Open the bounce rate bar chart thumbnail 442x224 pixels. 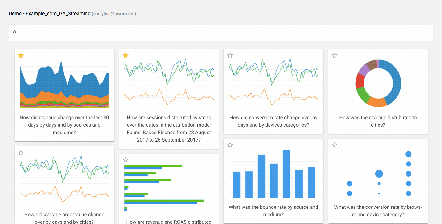[x=274, y=174]
